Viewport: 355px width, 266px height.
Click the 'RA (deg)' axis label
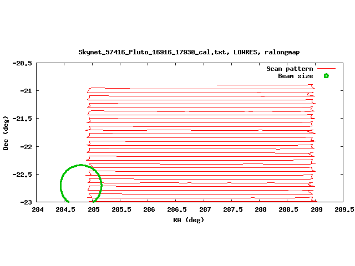coord(189,220)
